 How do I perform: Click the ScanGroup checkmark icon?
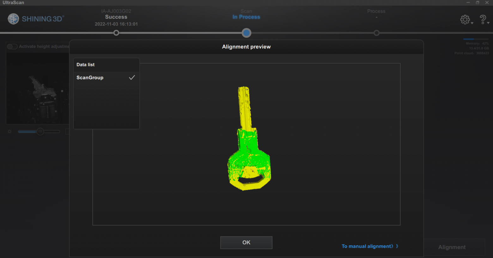(x=132, y=77)
